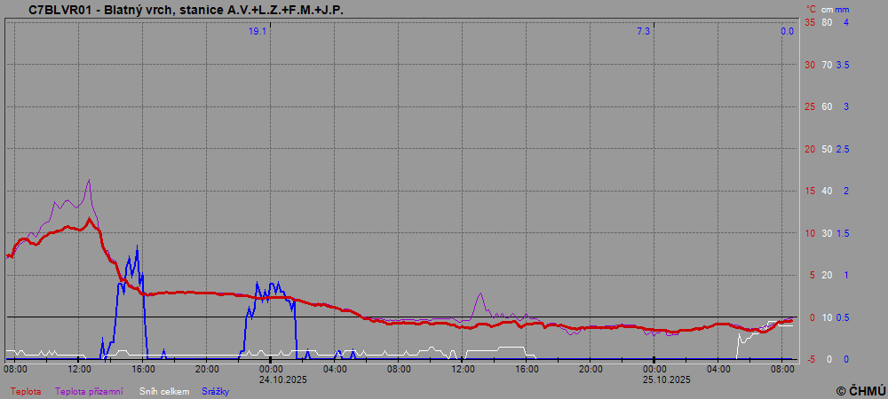Click the highest peak of purple ground temperature line
Viewport: 888px width, 399px height.
[x=89, y=180]
